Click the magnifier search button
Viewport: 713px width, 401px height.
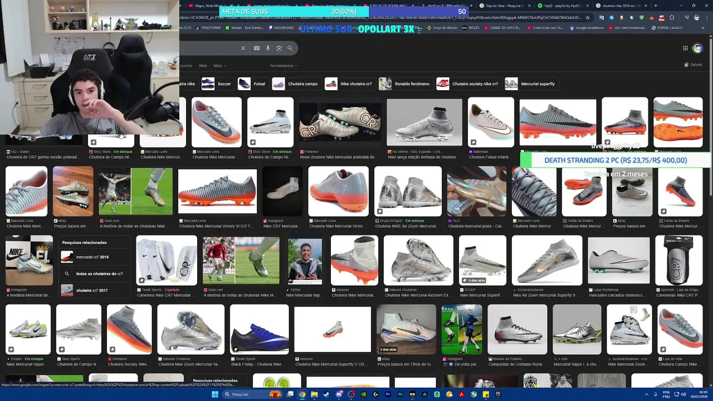(290, 48)
